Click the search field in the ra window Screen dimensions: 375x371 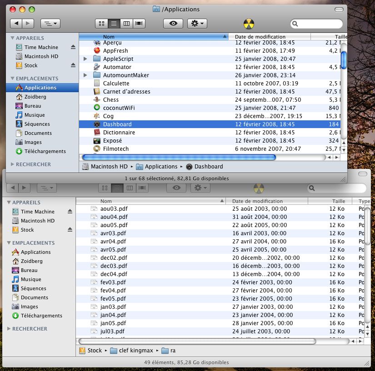[337, 188]
